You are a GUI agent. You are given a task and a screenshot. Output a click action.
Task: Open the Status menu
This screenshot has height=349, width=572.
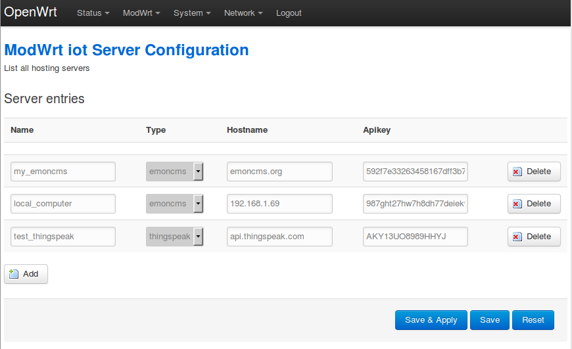[93, 13]
